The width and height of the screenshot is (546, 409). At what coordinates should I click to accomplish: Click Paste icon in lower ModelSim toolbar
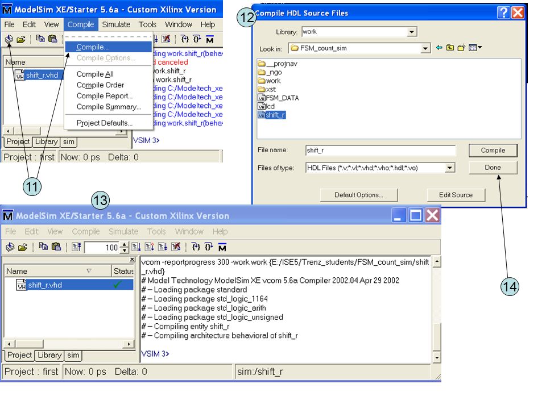tap(56, 247)
